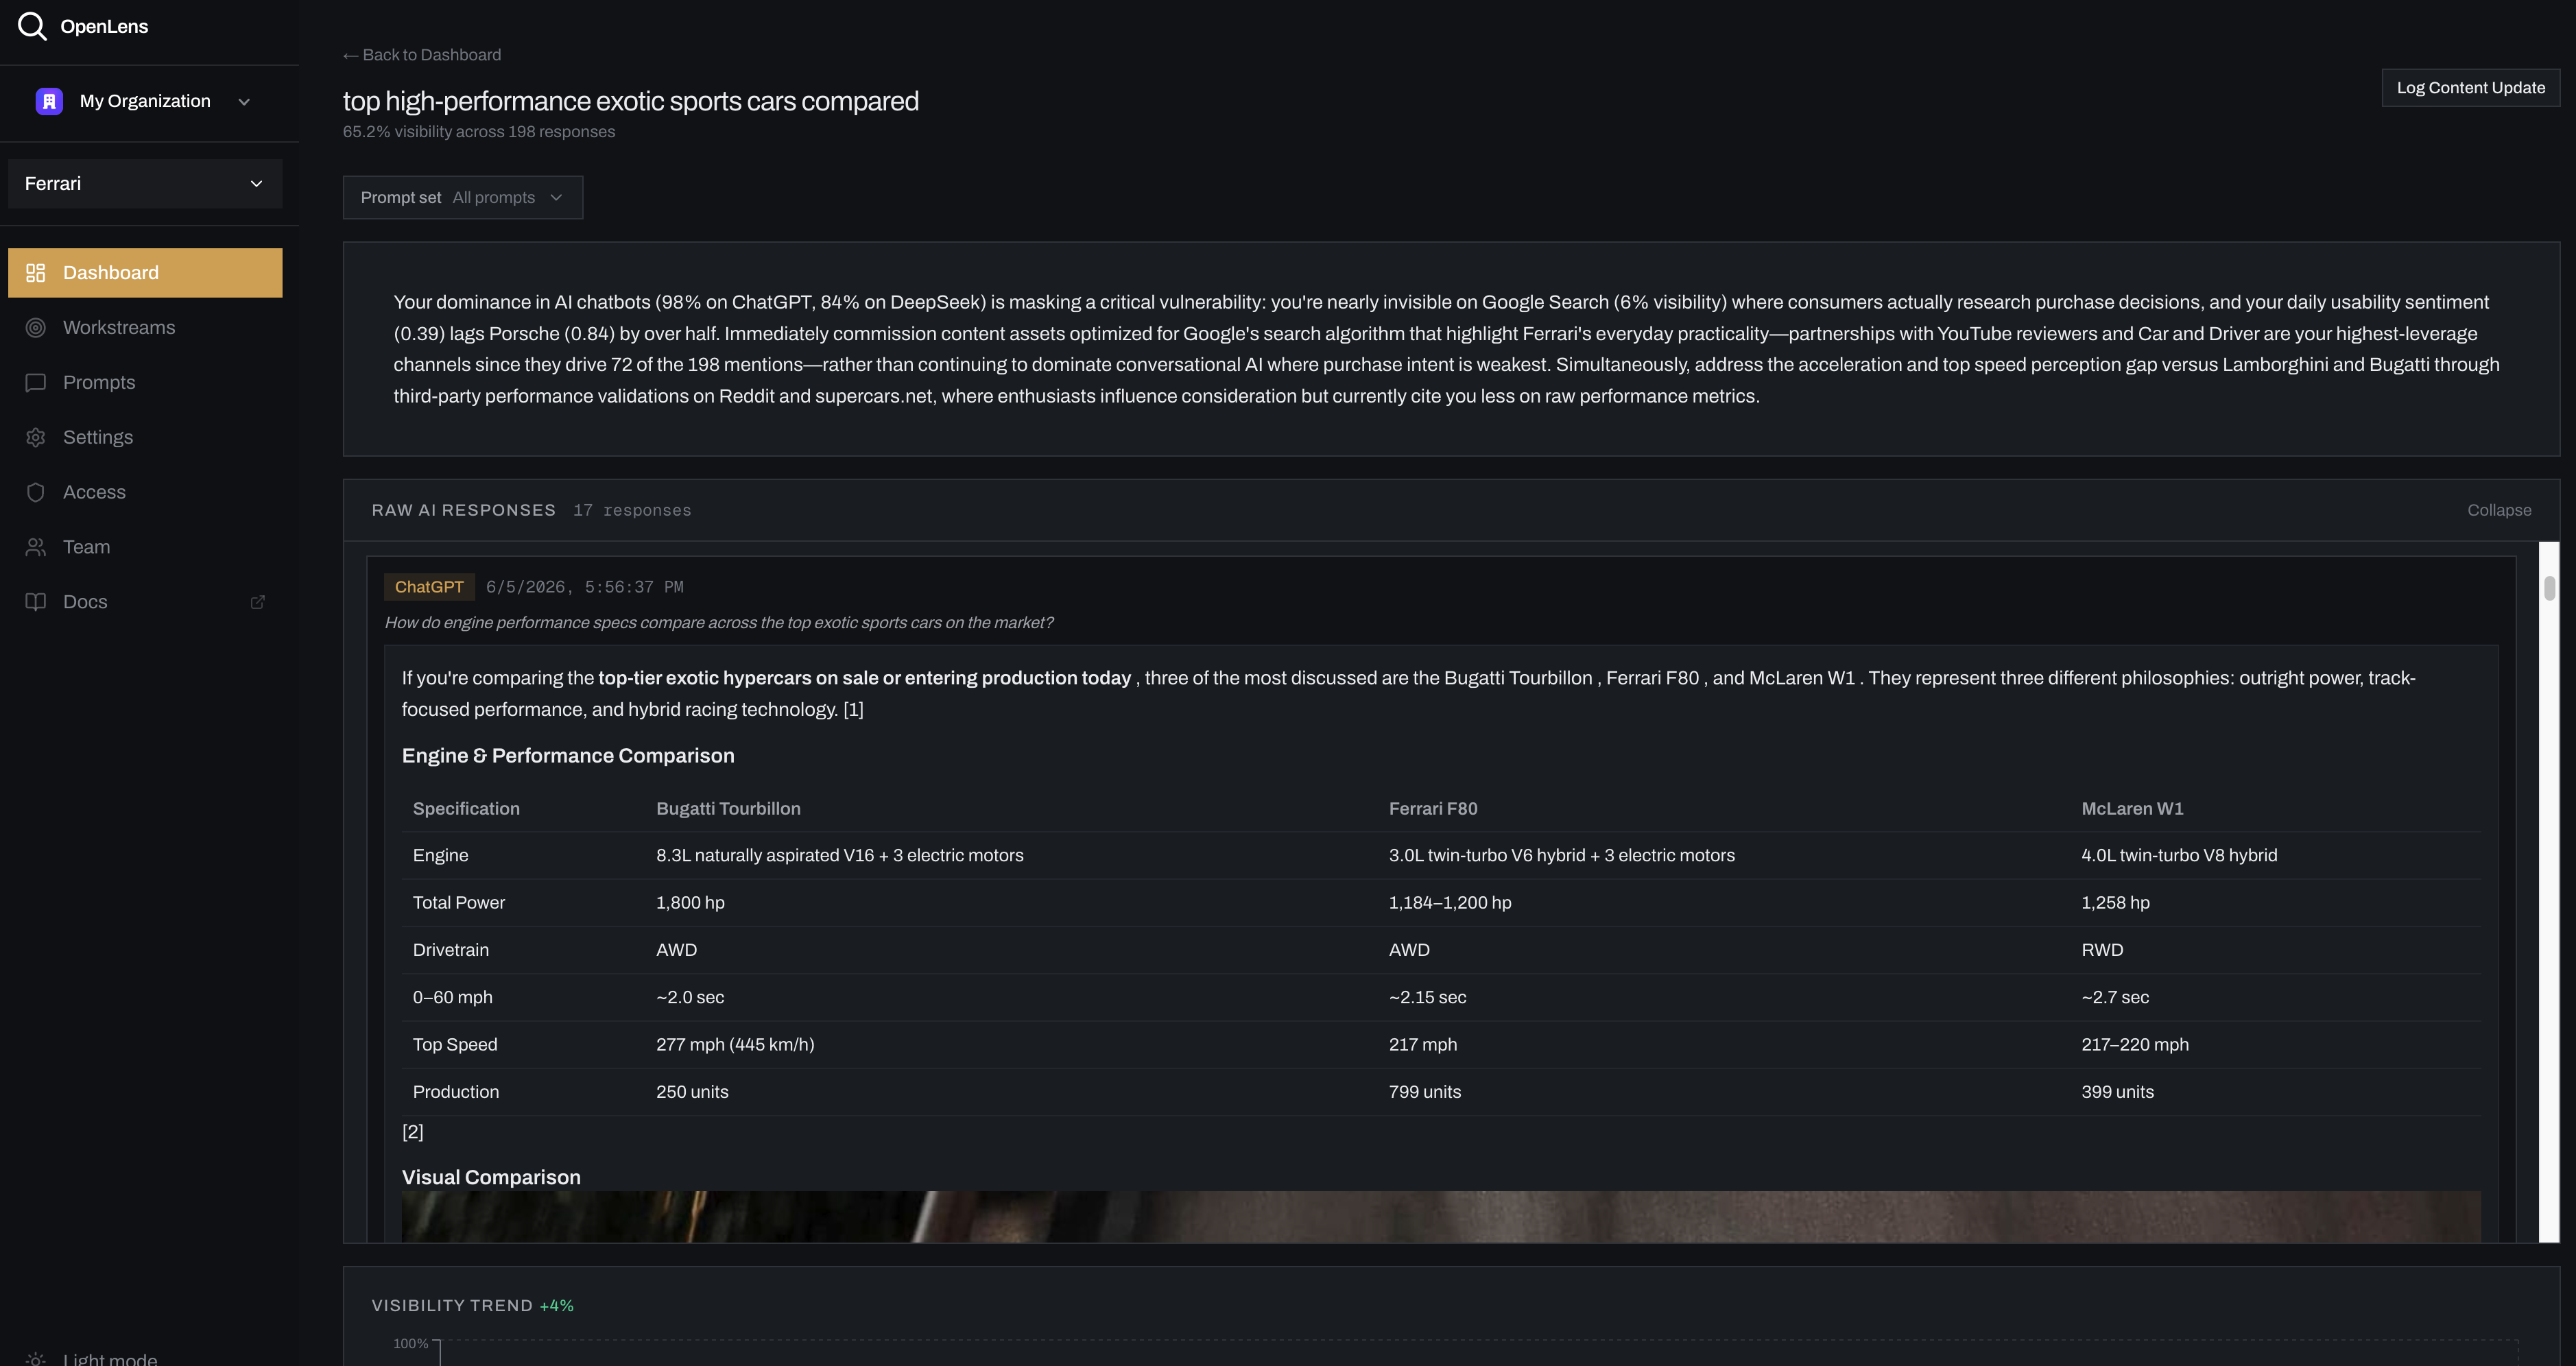The height and width of the screenshot is (1366, 2576).
Task: Click the OpenLens magnifier logo icon
Action: pyautogui.click(x=32, y=26)
